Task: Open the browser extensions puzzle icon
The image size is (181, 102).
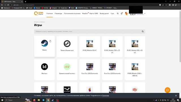Action: [170, 5]
